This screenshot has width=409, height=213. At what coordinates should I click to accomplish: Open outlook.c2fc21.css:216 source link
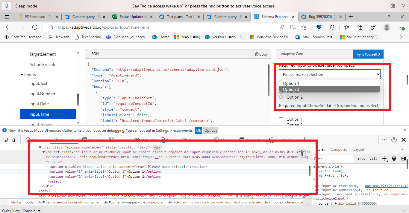(386, 186)
